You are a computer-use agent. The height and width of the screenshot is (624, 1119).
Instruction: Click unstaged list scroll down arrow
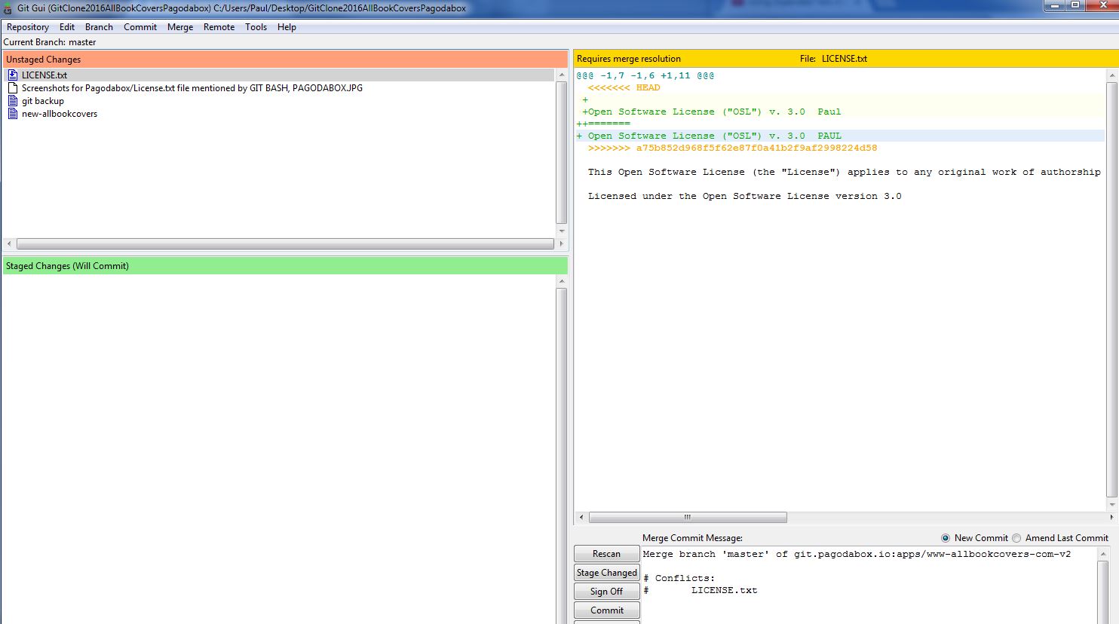[x=561, y=231]
